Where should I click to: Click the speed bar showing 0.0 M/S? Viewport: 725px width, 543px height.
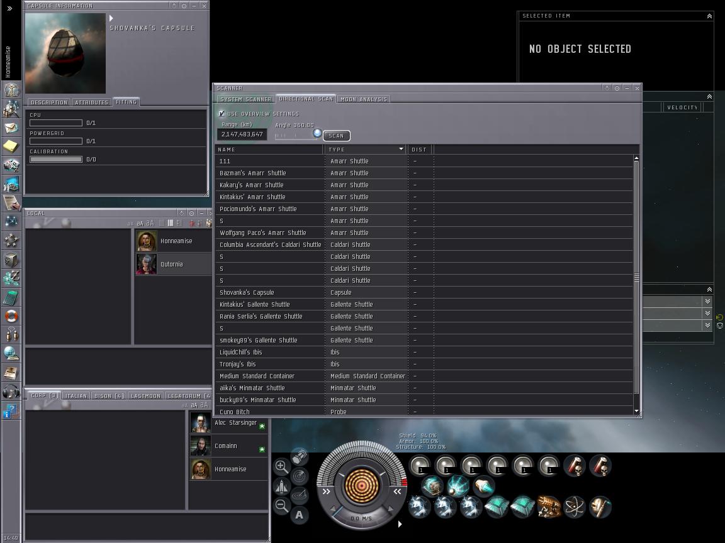(x=361, y=518)
